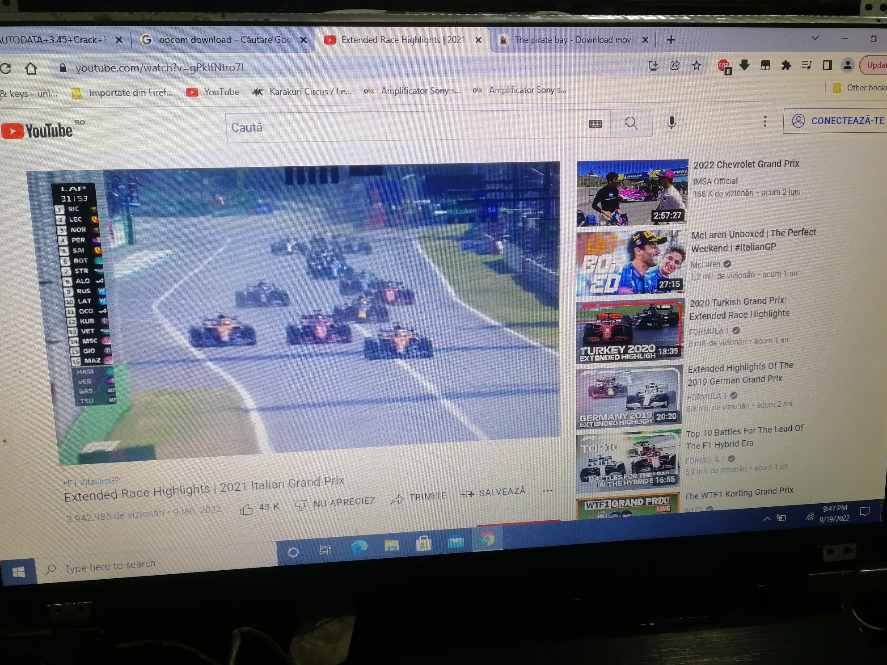Click TRIMITE share button
The height and width of the screenshot is (665, 887).
tap(419, 497)
